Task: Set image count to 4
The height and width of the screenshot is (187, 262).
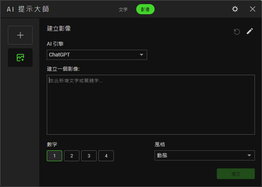Action: (x=106, y=156)
